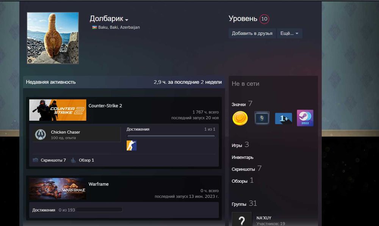Image resolution: width=379 pixels, height=226 pixels.
Task: Click the Azerbaijan flag icon
Action: click(x=94, y=27)
